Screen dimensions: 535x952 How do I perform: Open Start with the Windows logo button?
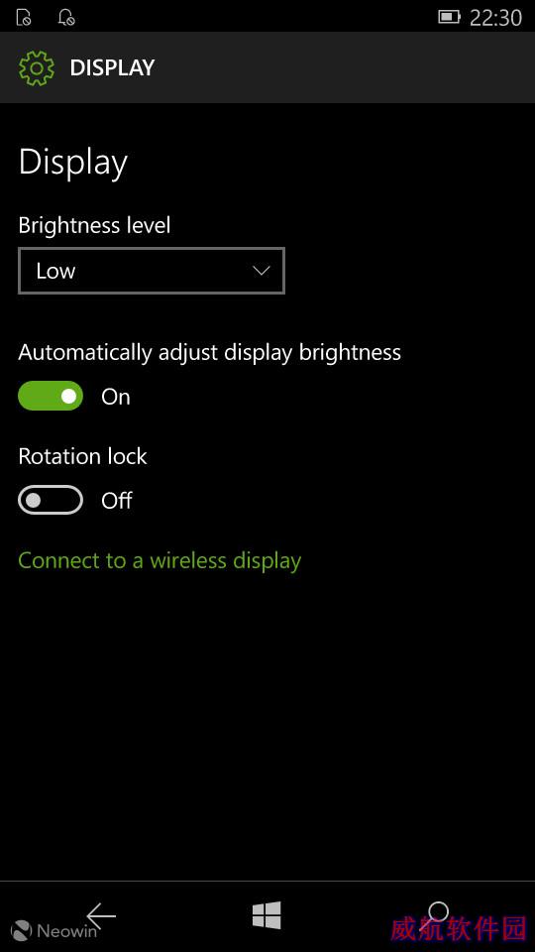pos(267,914)
